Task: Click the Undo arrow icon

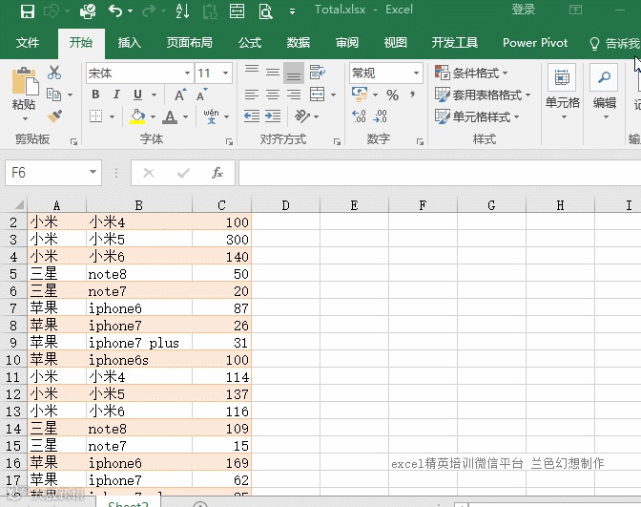Action: [115, 11]
